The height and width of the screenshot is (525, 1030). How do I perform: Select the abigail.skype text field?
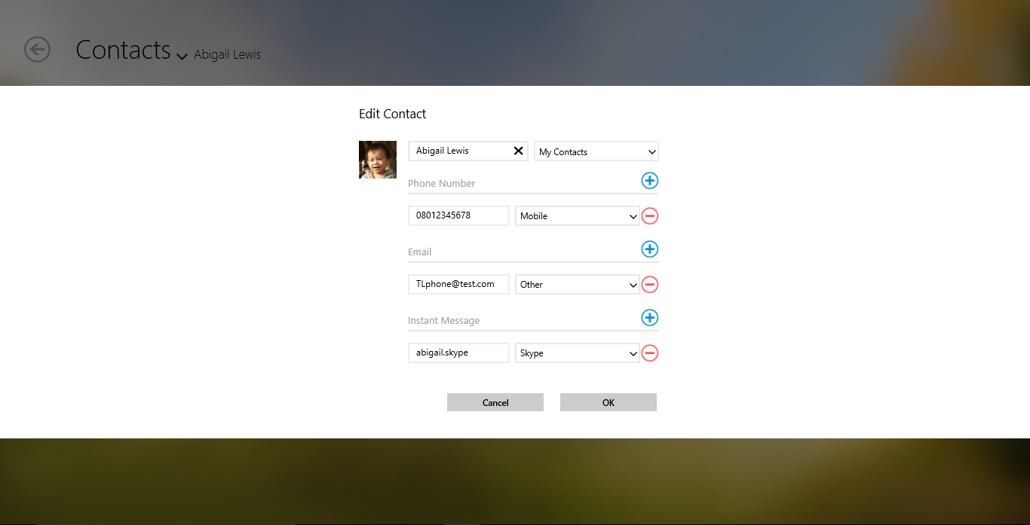coord(458,353)
